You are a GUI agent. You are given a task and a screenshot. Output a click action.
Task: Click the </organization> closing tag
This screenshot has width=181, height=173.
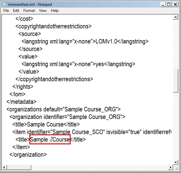pyautogui.click(x=28, y=155)
